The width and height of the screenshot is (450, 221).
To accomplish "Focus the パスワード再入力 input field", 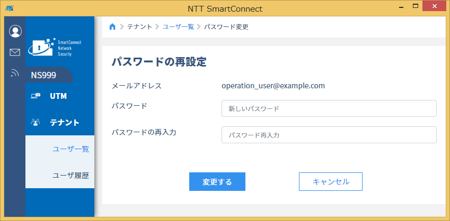I will point(329,135).
